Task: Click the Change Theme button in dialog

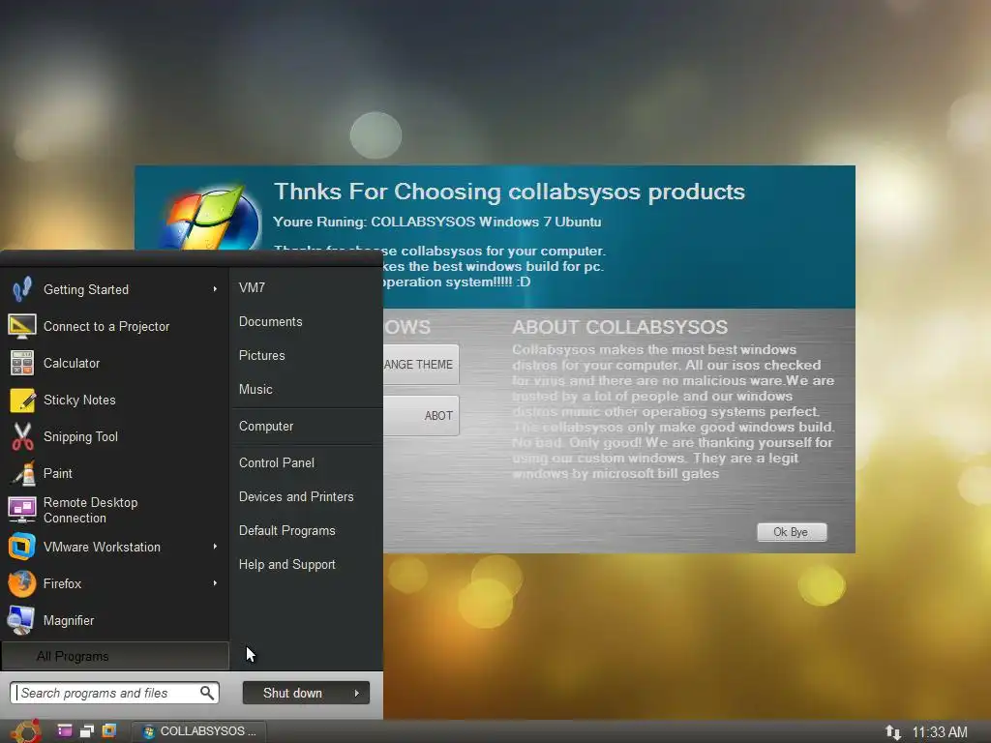Action: pyautogui.click(x=420, y=365)
